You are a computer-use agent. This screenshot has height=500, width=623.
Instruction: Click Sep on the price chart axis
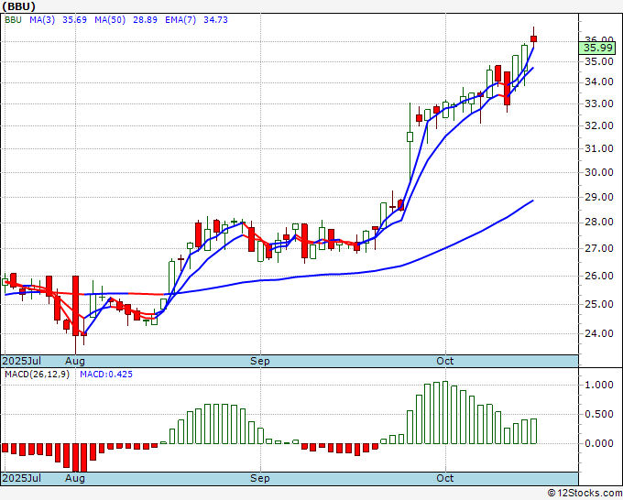(x=260, y=361)
